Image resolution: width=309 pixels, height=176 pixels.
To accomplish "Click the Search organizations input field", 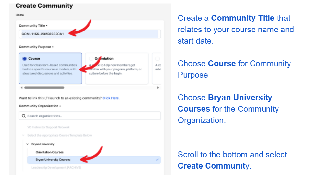I will point(90,116).
